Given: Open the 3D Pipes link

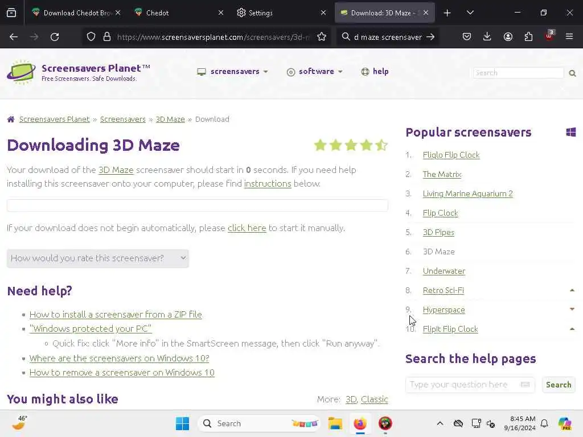Looking at the screenshot, I should (438, 232).
